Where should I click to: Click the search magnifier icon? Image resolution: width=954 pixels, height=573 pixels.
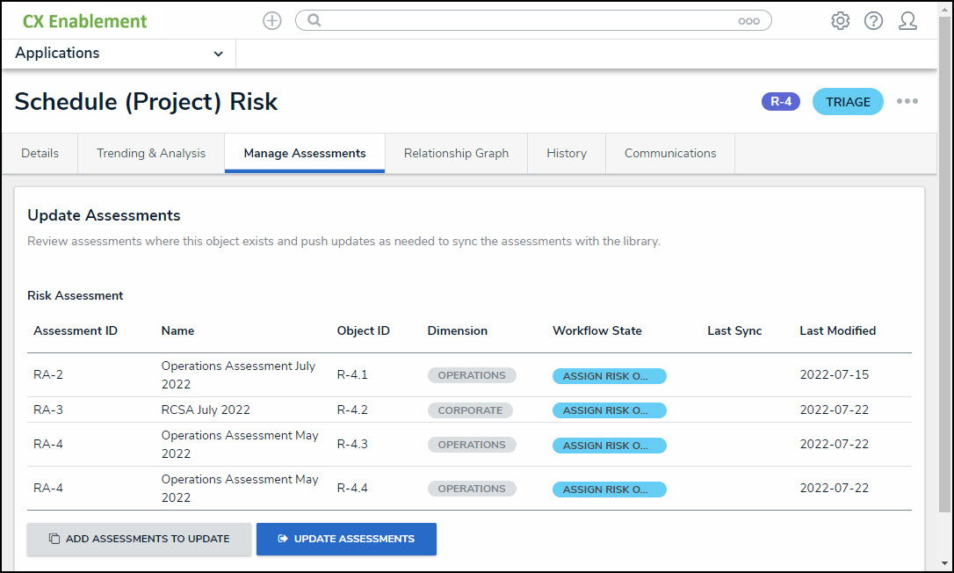point(314,21)
